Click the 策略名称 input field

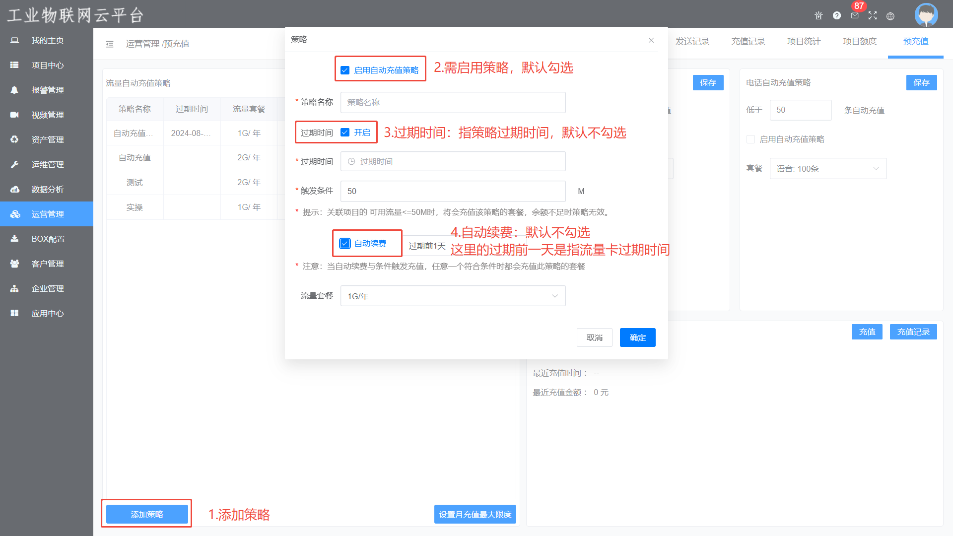[x=453, y=103]
